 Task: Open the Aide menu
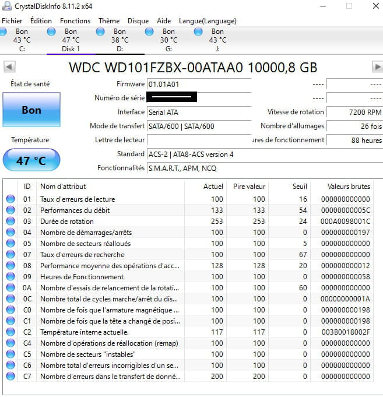164,21
